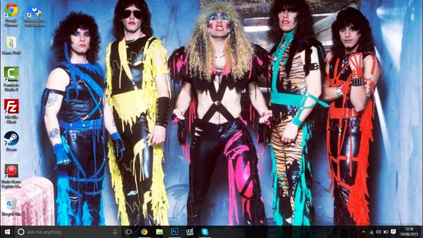Switch to Skype on the taskbar
The image size is (423, 238).
(205, 232)
